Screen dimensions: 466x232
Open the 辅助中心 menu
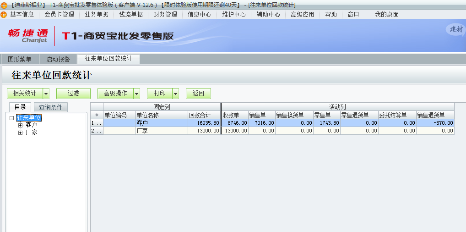pyautogui.click(x=268, y=14)
